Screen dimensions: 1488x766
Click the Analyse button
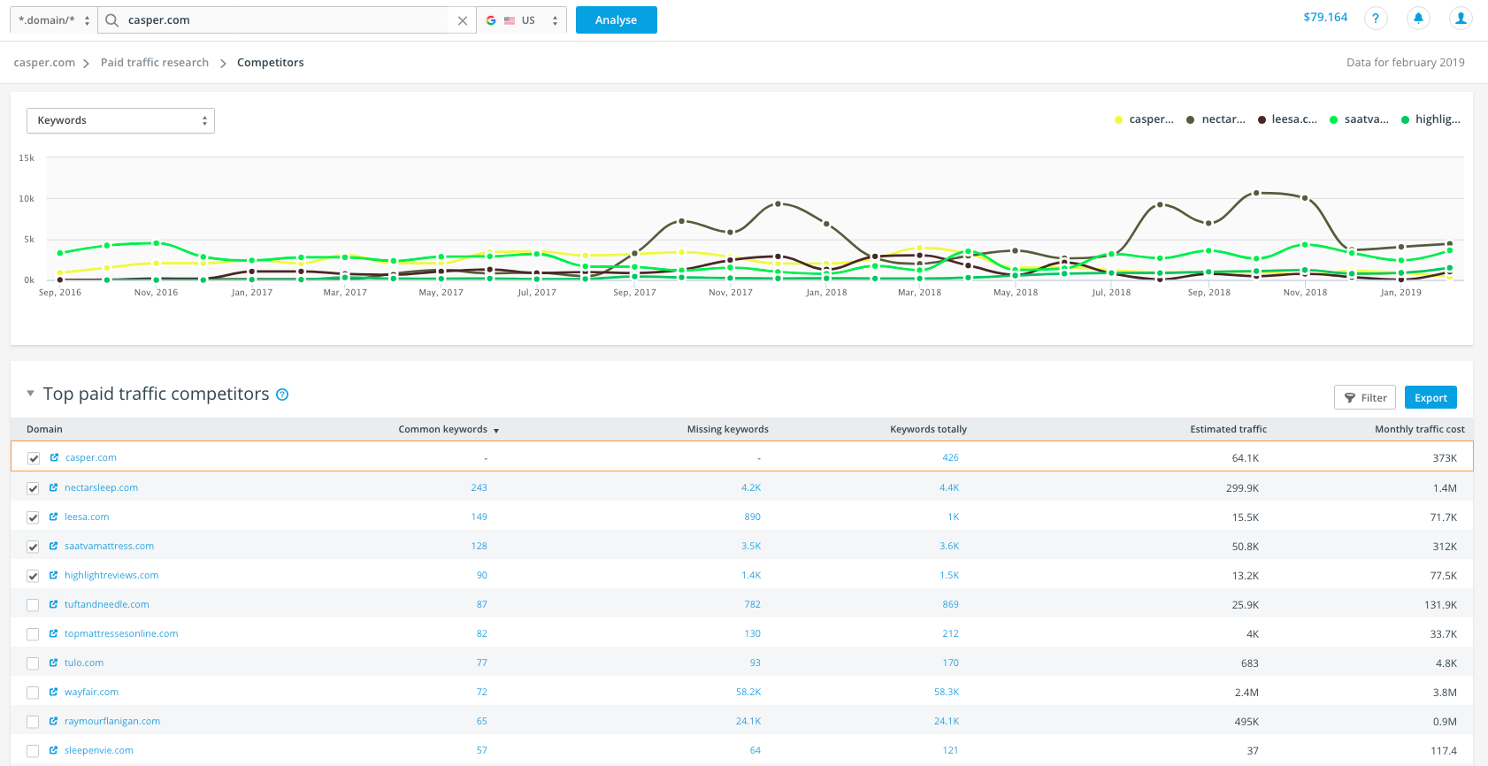point(617,19)
